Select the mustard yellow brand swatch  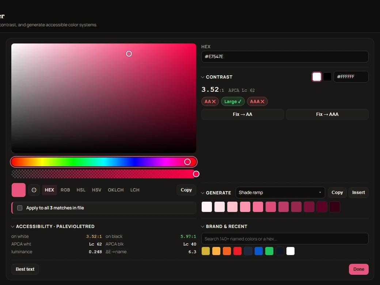[x=206, y=251]
